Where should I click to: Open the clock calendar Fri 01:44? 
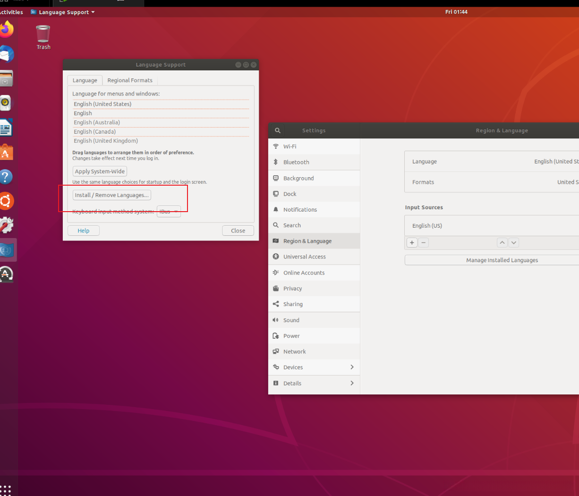click(456, 12)
